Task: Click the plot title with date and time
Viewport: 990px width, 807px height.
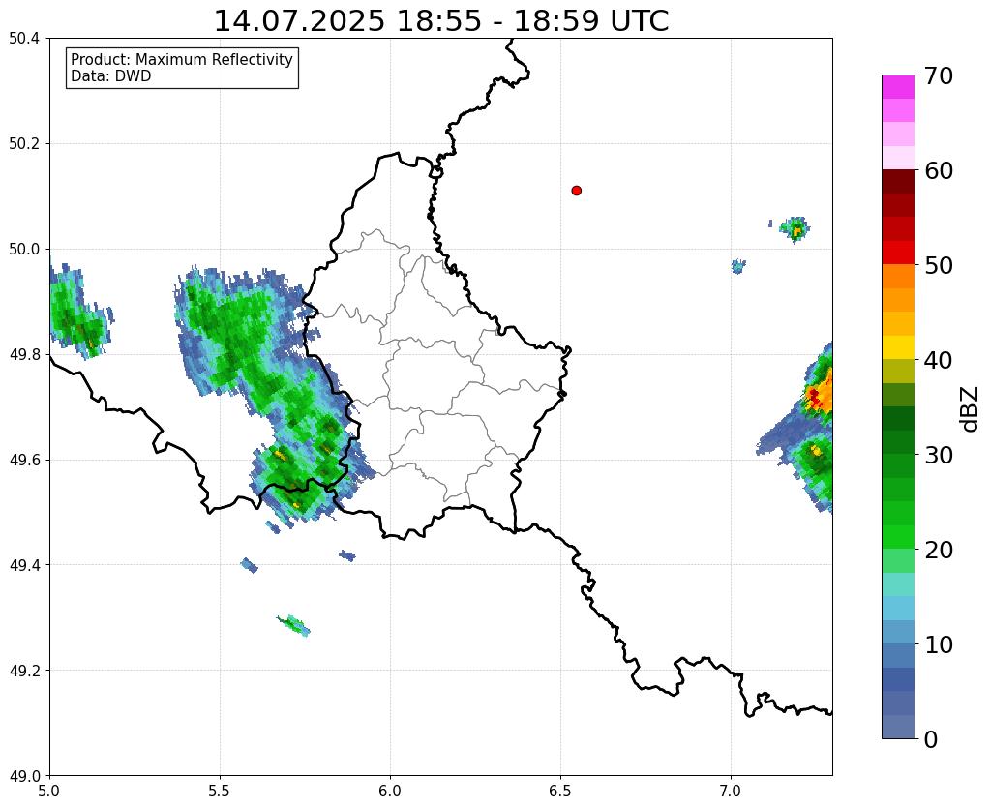Action: point(440,21)
